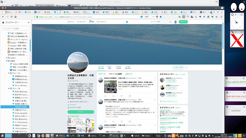Click the volume icon in system tray
The width and height of the screenshot is (246, 138).
click(x=209, y=136)
